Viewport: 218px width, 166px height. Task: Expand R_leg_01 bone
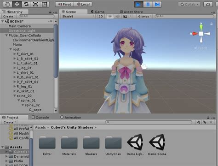(15, 86)
